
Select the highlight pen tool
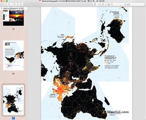[95, 5]
